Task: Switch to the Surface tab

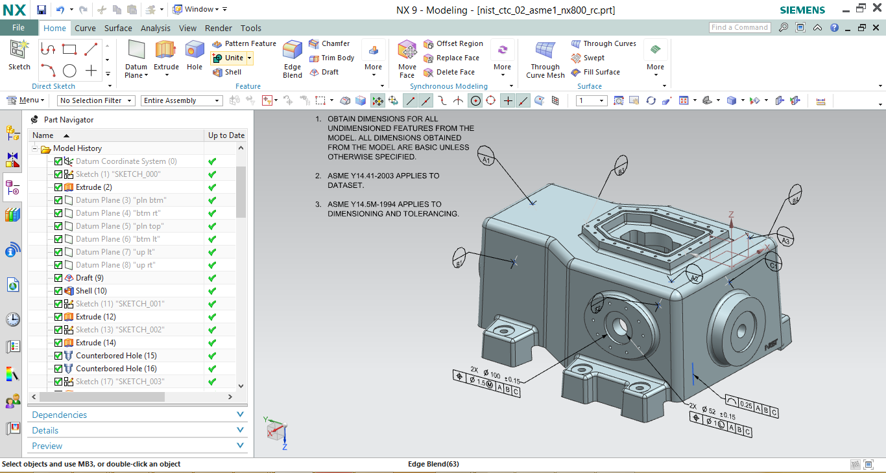Action: tap(118, 28)
